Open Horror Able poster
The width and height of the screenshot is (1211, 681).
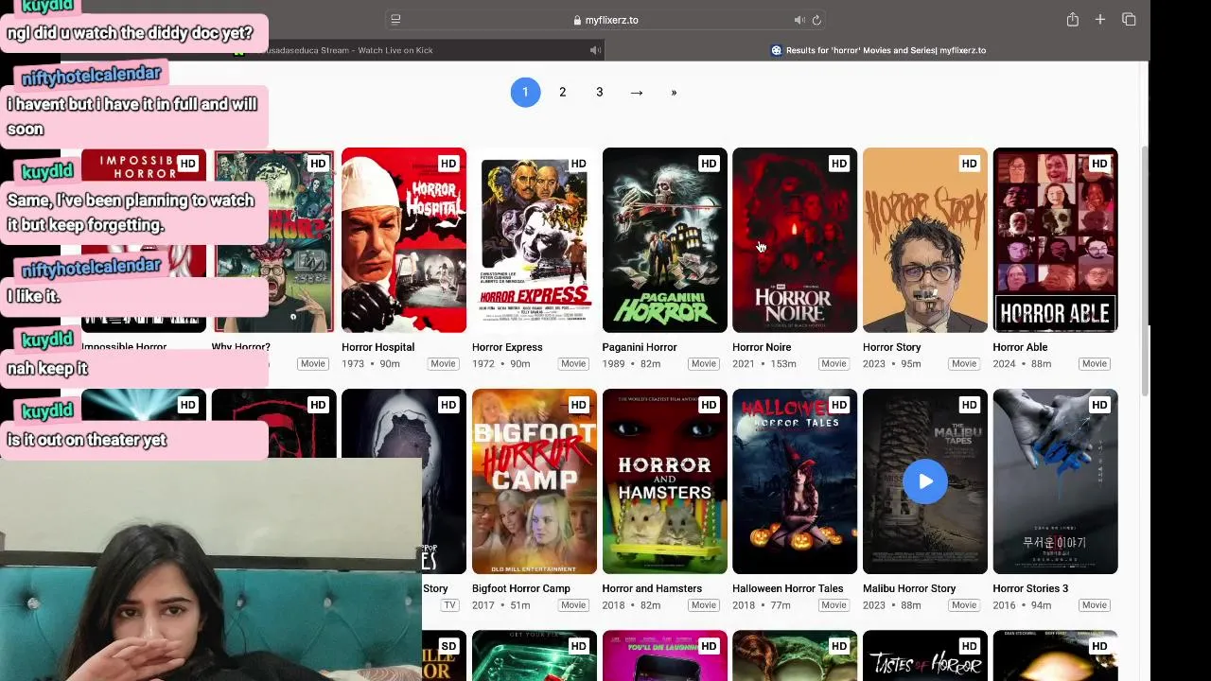pos(1056,240)
